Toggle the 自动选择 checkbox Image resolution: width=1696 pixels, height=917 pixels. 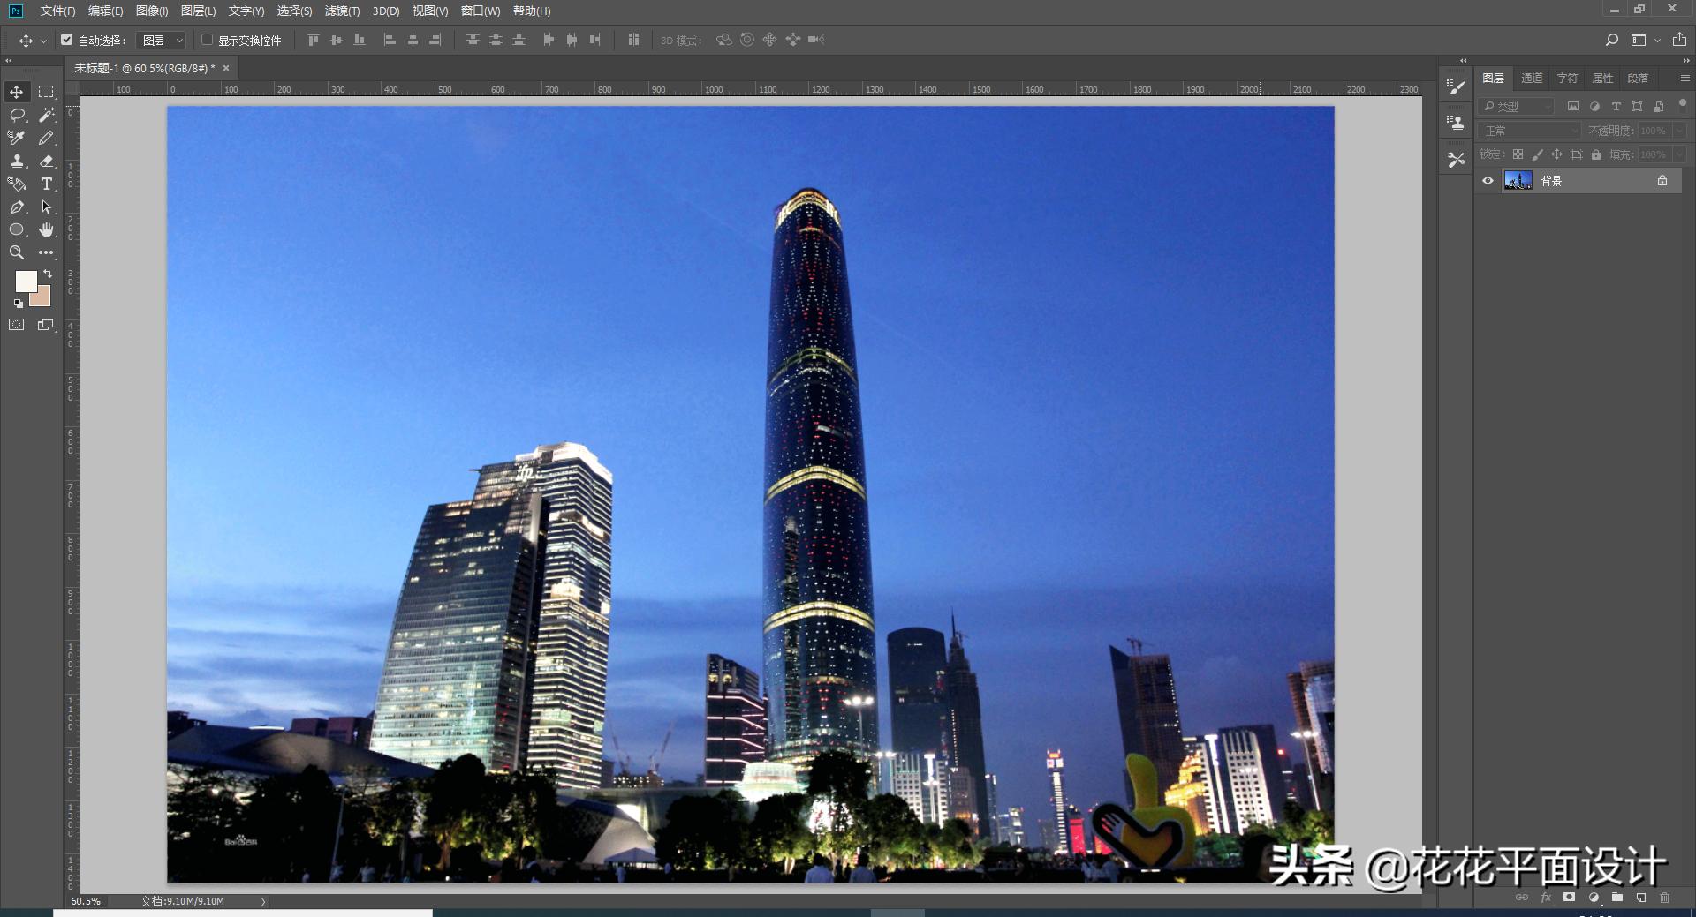pyautogui.click(x=67, y=40)
